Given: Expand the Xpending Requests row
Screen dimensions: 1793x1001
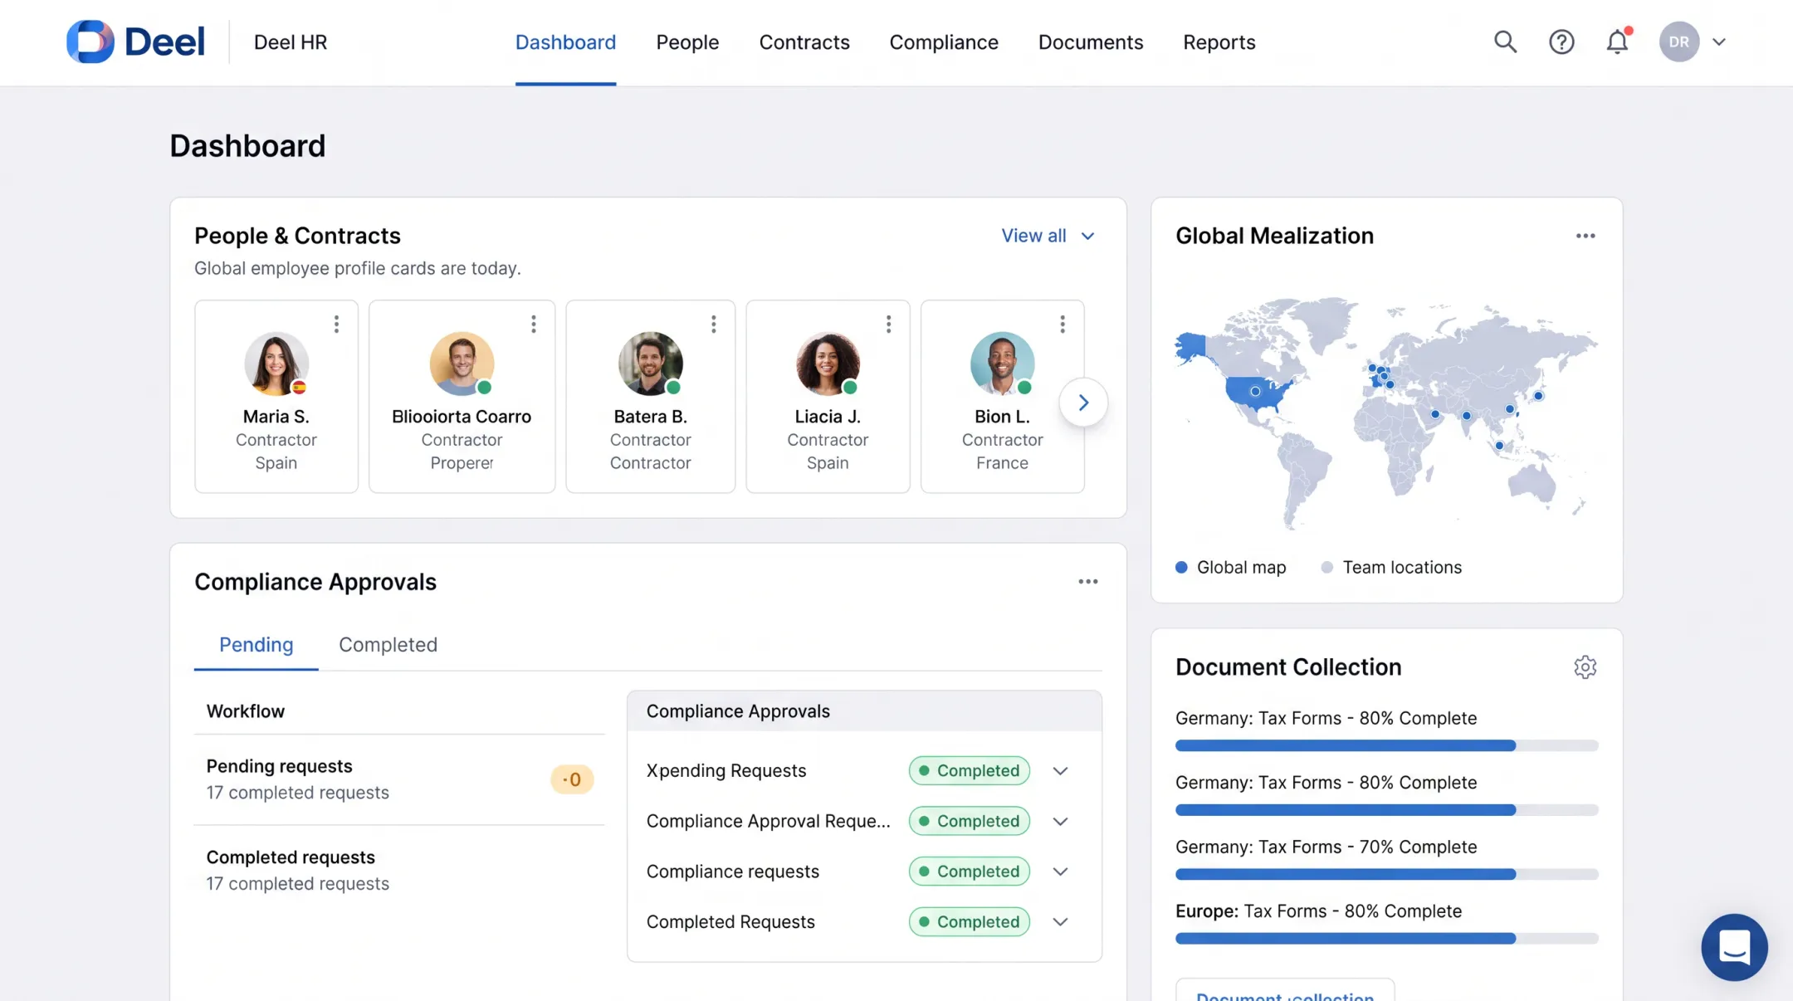Looking at the screenshot, I should coord(1060,771).
